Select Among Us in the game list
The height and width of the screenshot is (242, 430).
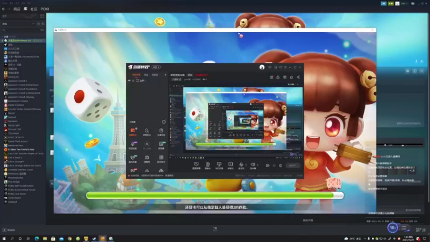coord(13,77)
